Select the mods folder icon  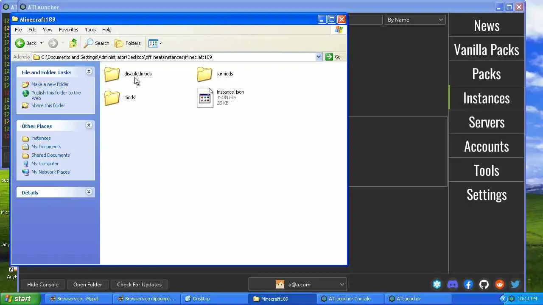pos(112,98)
